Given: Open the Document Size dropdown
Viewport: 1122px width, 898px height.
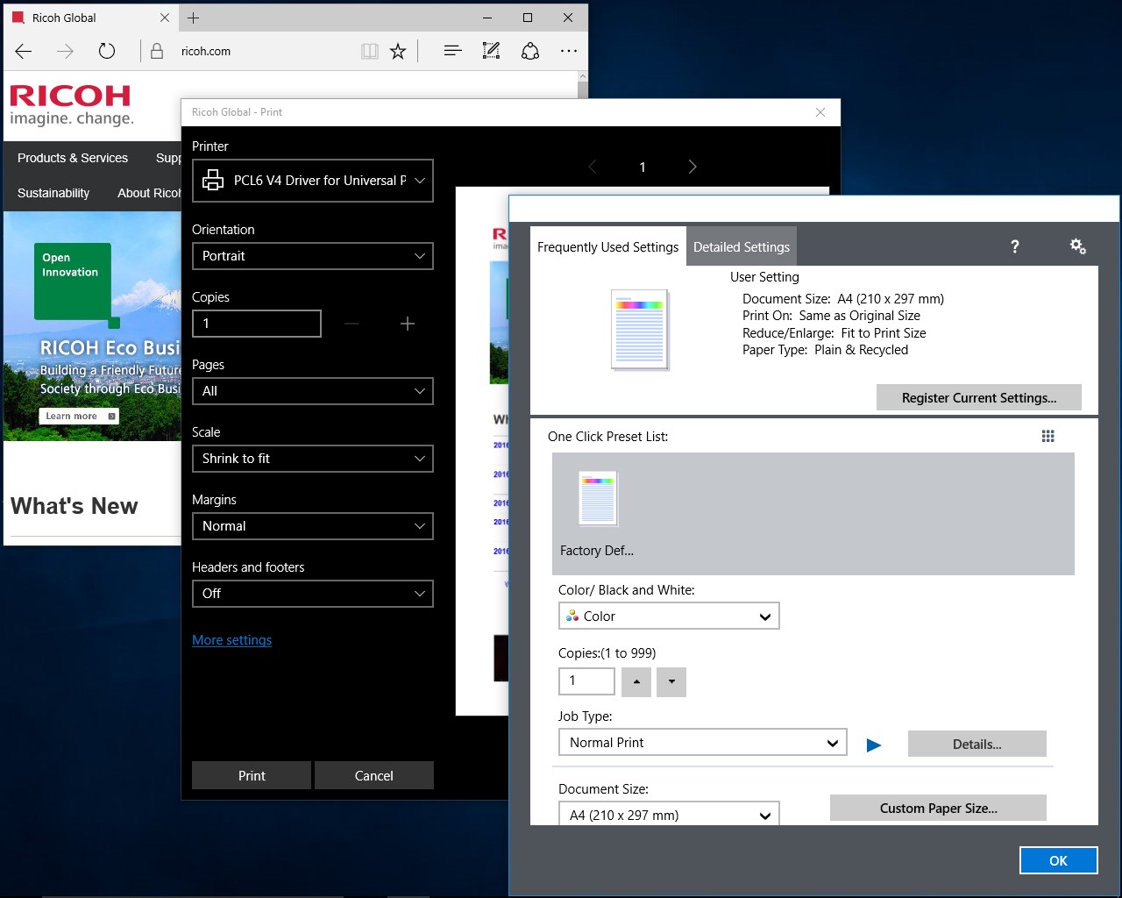Looking at the screenshot, I should click(x=668, y=814).
